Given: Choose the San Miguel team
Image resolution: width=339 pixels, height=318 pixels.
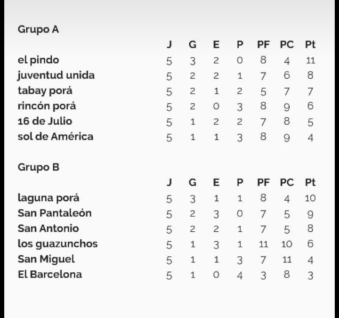Looking at the screenshot, I should coord(46,260).
